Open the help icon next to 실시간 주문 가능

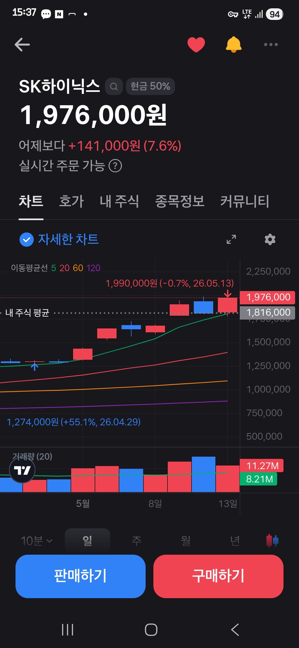[x=115, y=166]
